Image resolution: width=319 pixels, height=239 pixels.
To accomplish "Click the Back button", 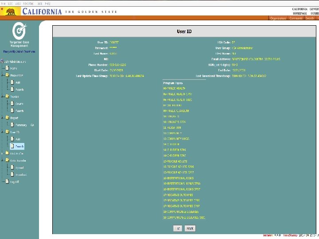I will 190,228.
